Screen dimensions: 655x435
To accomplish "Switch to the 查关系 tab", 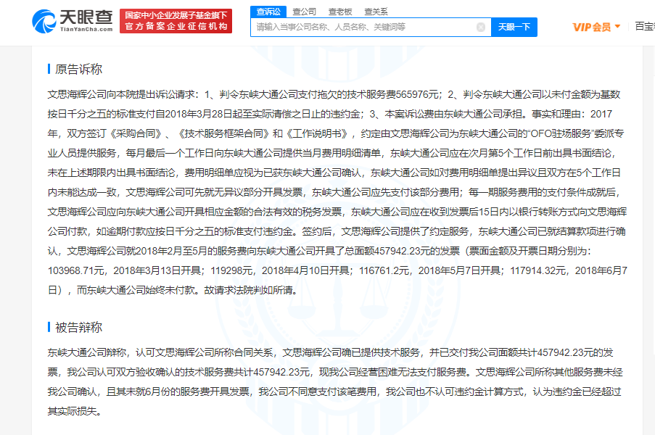I will coord(376,12).
